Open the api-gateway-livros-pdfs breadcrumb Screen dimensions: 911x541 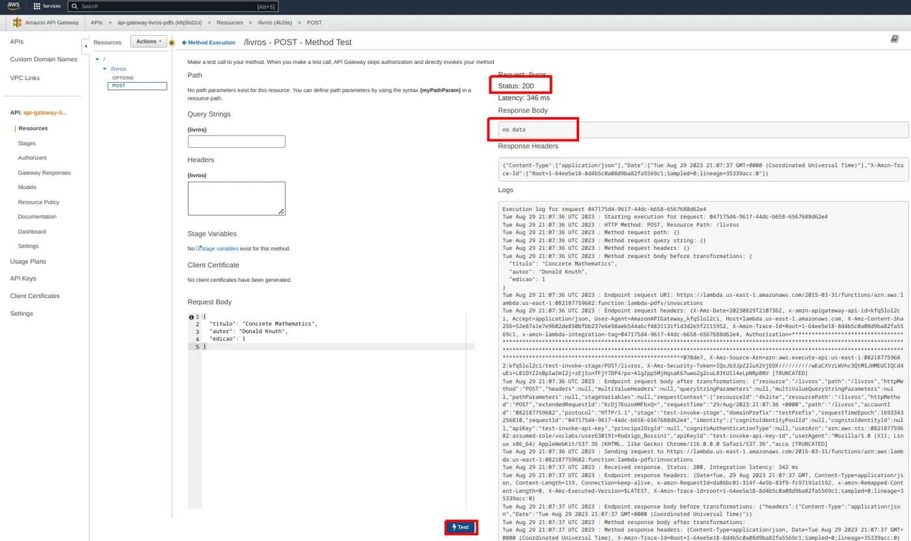pyautogui.click(x=159, y=23)
